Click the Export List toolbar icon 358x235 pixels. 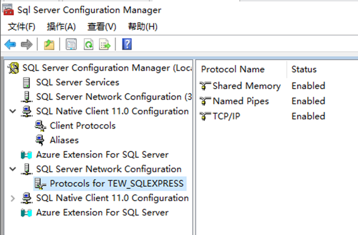[105, 44]
